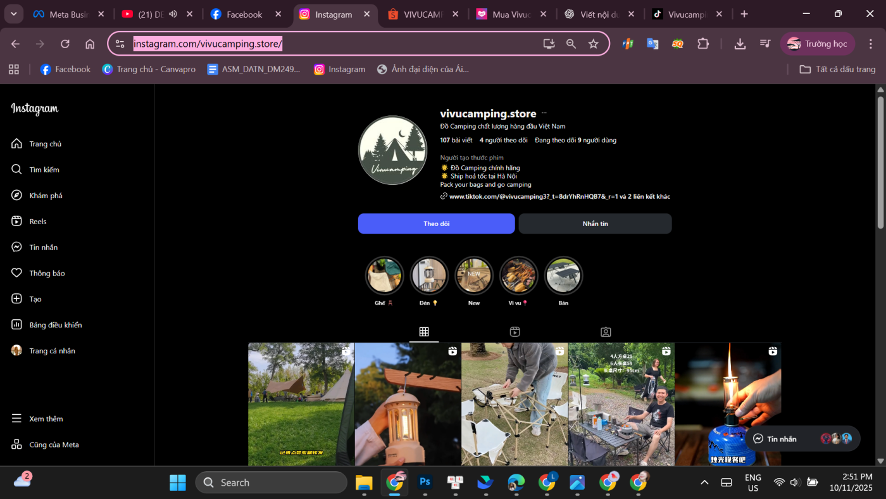Viewport: 886px width, 499px height.
Task: Click the address bar URL
Action: 208,44
